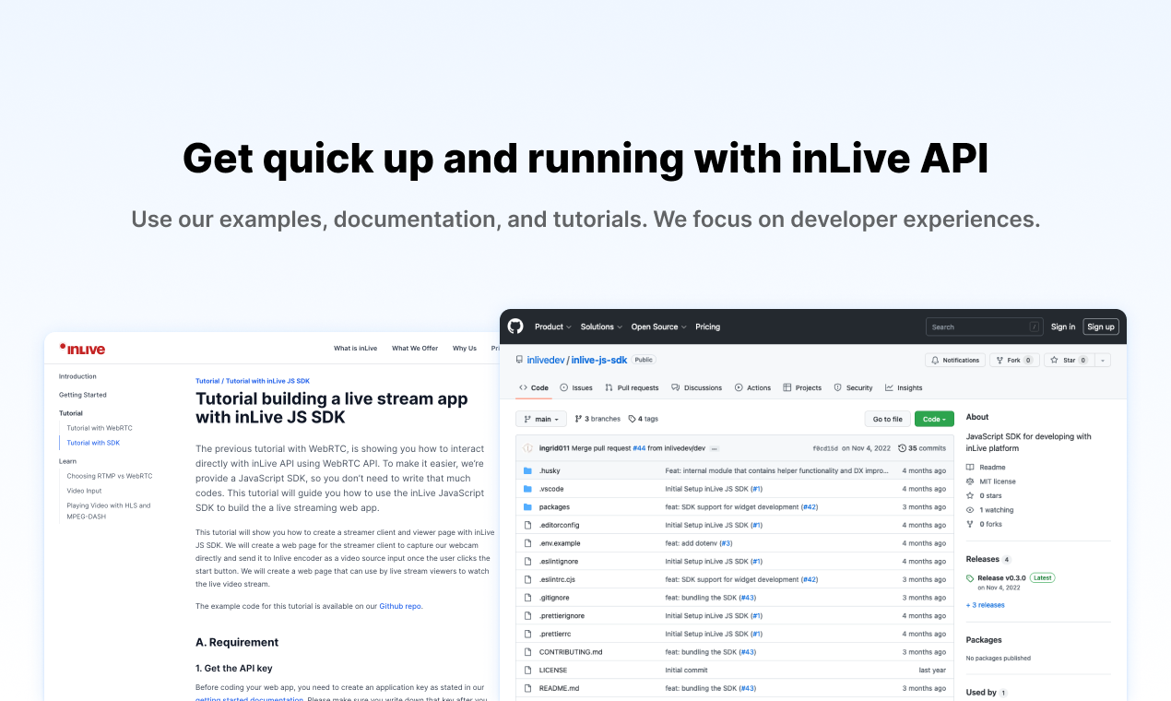1171x701 pixels.
Task: Switch to the Pull requests tab
Action: [632, 387]
